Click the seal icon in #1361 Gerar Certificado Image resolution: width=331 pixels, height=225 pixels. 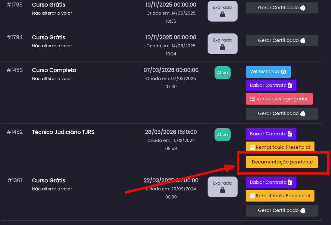click(303, 210)
